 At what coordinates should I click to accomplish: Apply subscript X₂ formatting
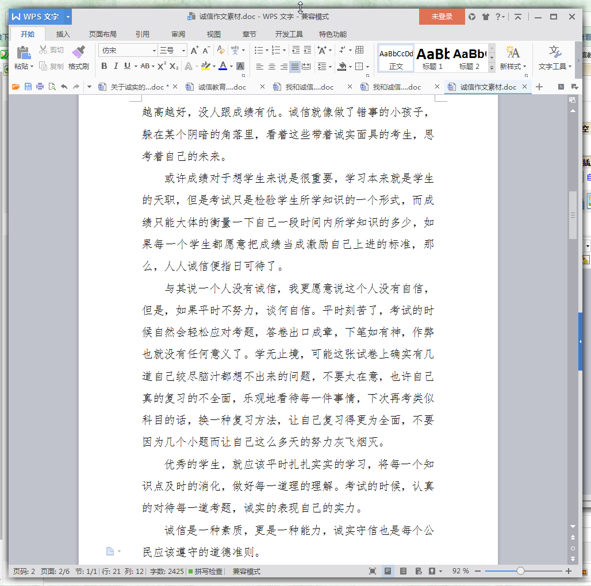[174, 66]
